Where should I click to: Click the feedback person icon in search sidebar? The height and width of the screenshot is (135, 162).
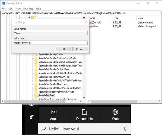32,117
